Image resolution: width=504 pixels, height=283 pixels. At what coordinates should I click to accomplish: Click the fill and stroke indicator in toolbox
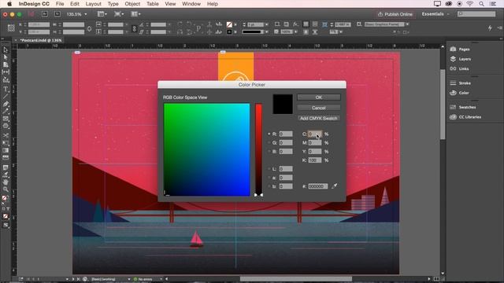6,199
